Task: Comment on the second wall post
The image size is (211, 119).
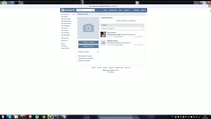Action: (119, 45)
